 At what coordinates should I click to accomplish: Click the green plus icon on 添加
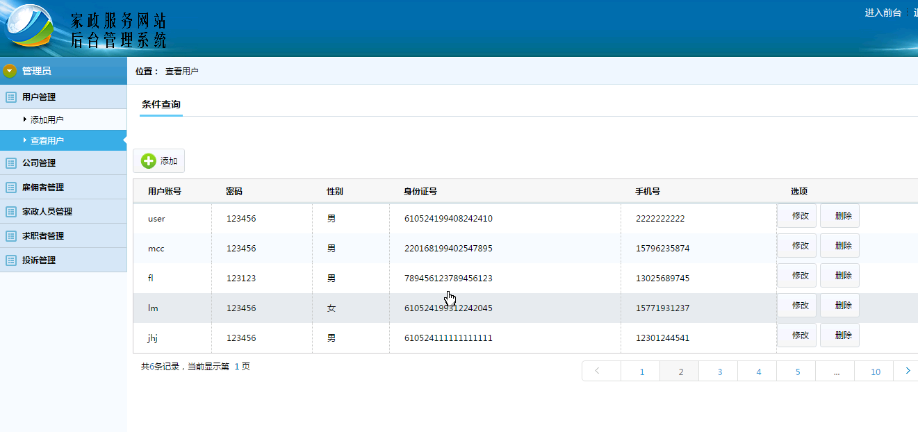click(x=149, y=161)
